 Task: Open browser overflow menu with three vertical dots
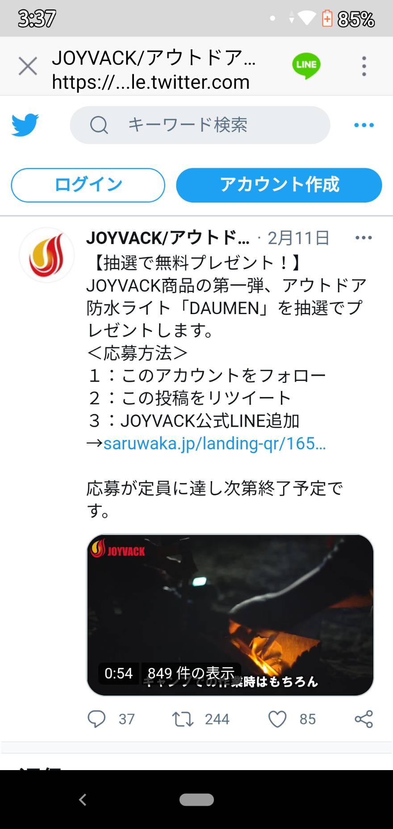(364, 66)
